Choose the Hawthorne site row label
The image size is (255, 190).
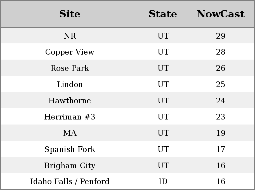[70, 101]
